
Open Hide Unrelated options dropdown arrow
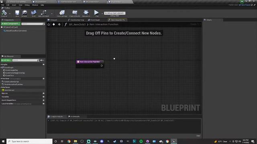[52, 14]
